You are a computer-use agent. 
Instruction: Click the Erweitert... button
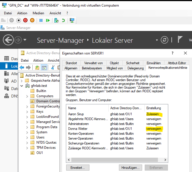tap(78, 167)
